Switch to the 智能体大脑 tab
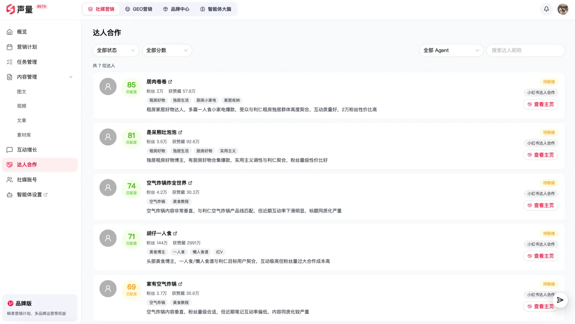The image size is (575, 324). click(x=216, y=9)
